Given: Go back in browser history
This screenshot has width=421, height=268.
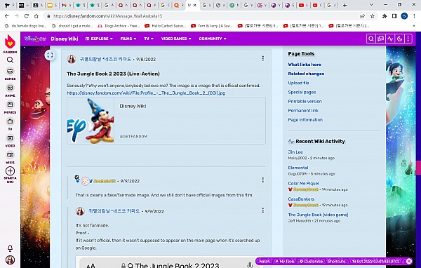Looking at the screenshot, I should click(x=7, y=16).
